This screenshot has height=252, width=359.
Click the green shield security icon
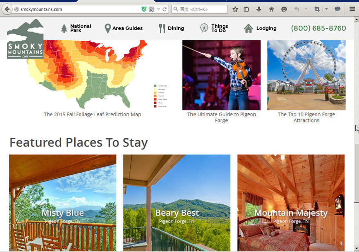[144, 9]
